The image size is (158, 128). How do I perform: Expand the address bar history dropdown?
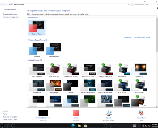point(129,5)
